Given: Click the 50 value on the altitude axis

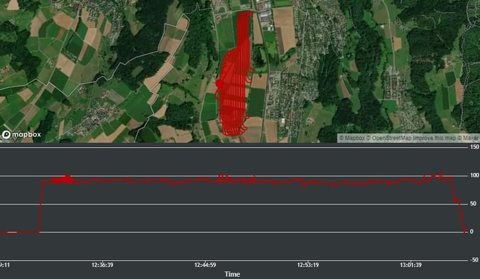Looking at the screenshot, I should pos(473,204).
